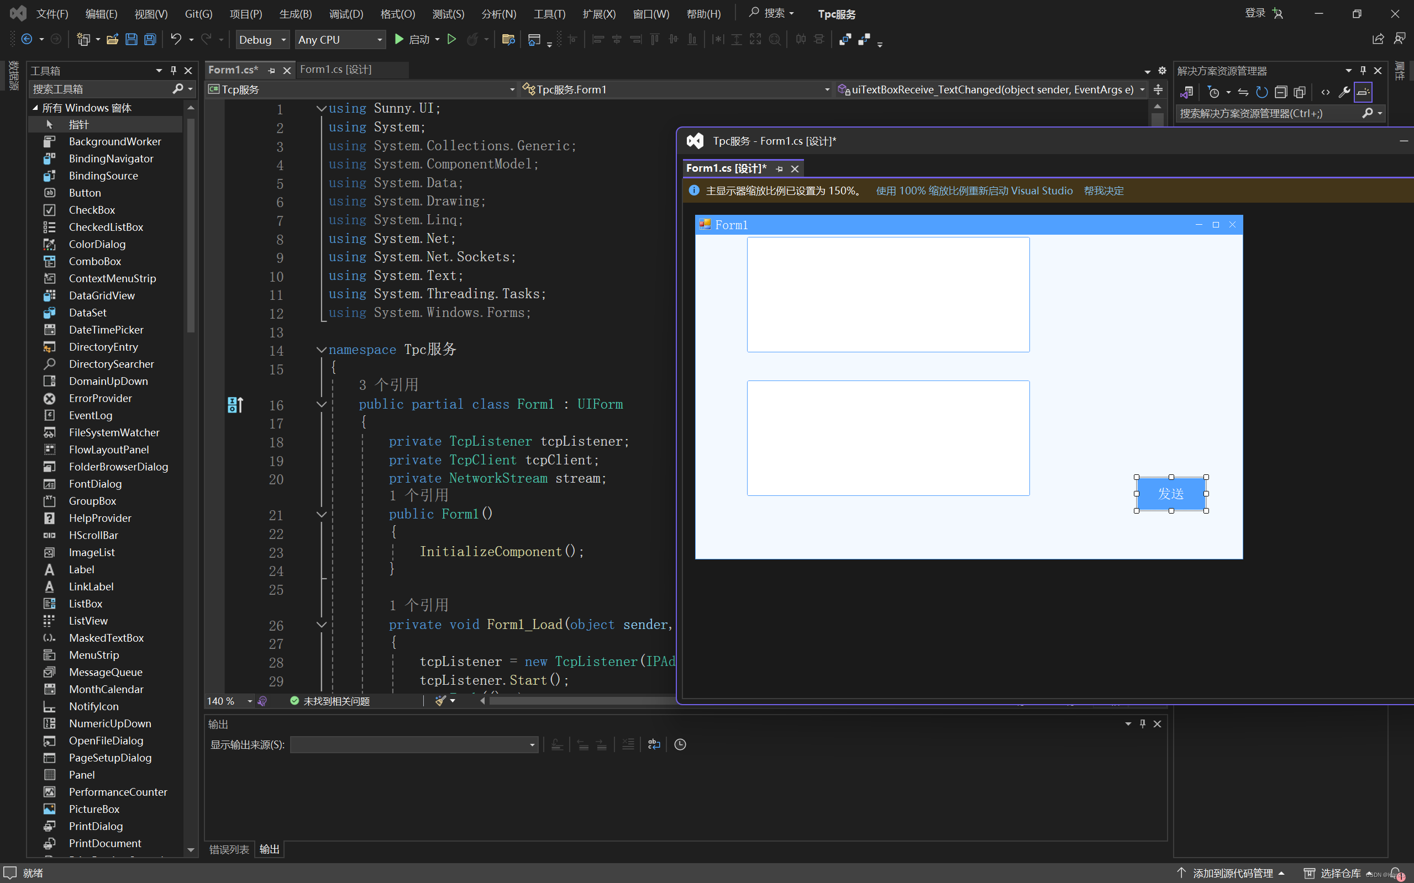The width and height of the screenshot is (1414, 883).
Task: Open the 文件(F) menu
Action: pyautogui.click(x=52, y=13)
